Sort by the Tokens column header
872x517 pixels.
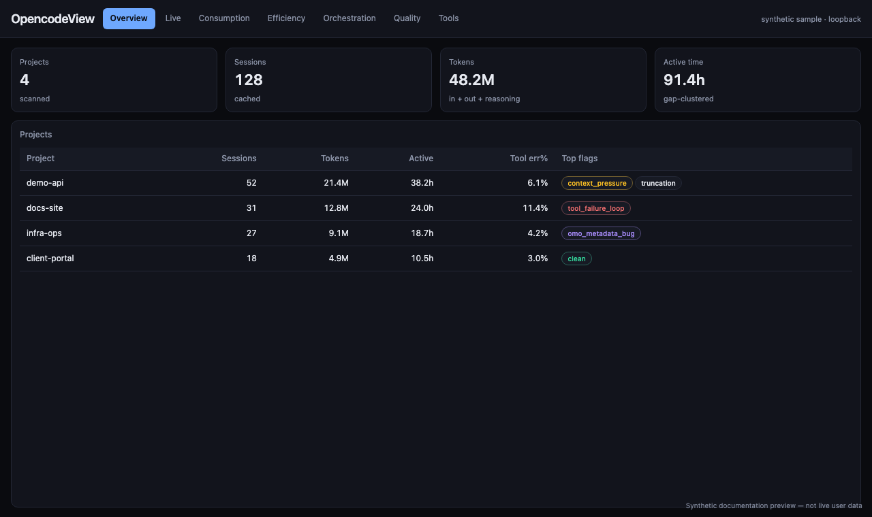point(334,159)
